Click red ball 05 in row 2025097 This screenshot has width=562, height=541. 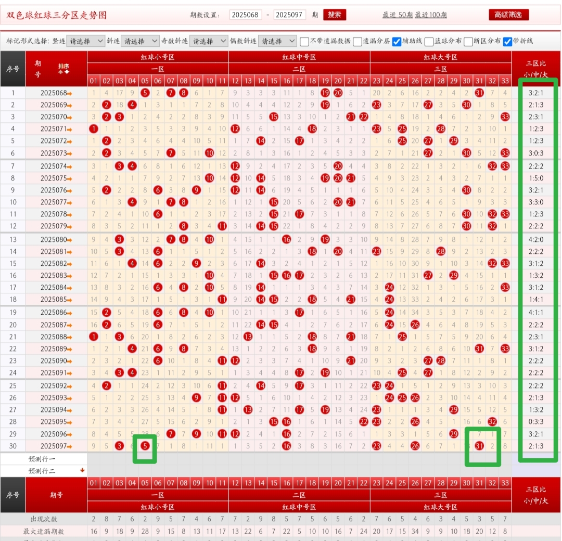145,446
